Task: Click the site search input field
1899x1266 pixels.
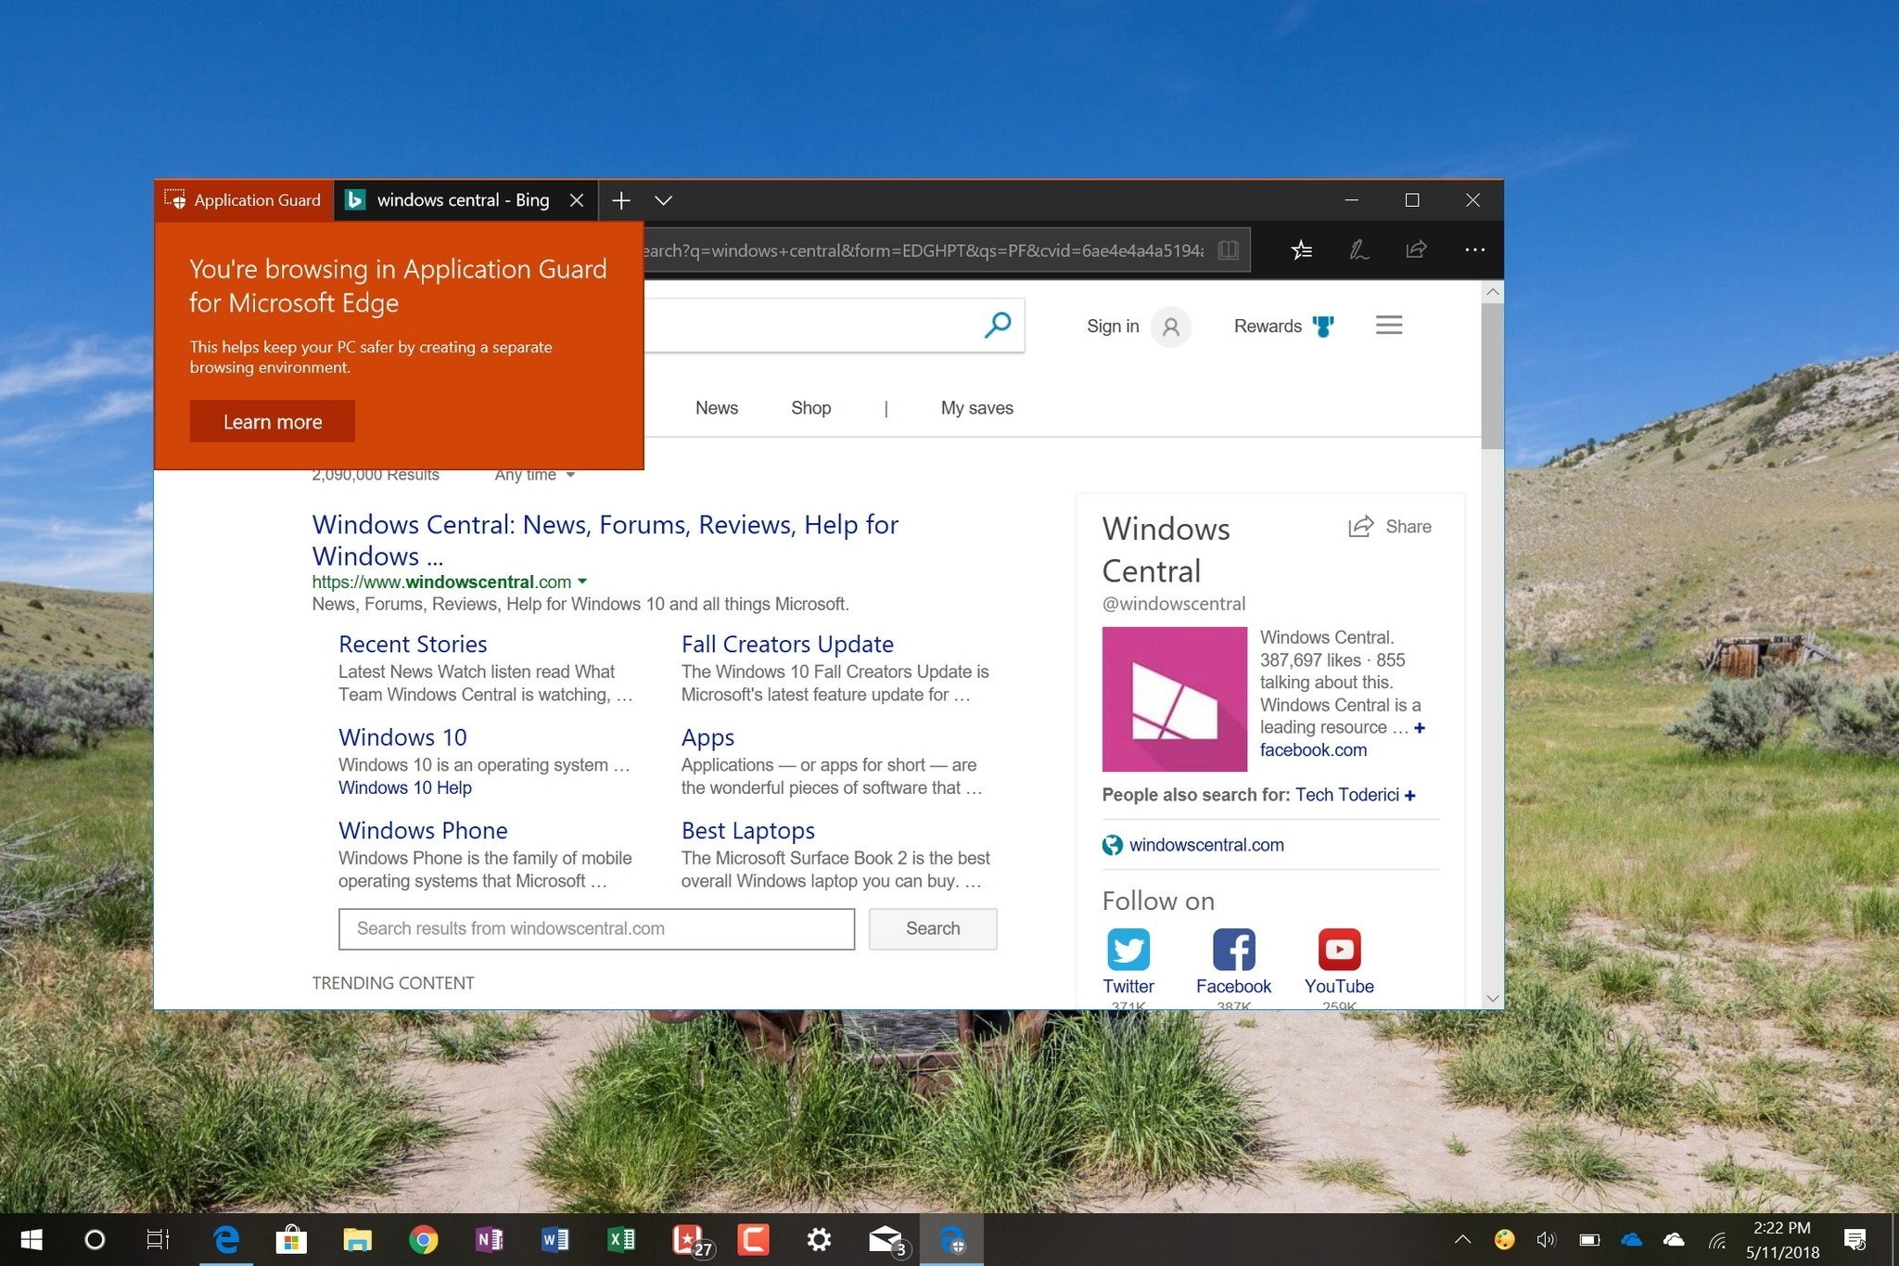Action: (x=596, y=928)
